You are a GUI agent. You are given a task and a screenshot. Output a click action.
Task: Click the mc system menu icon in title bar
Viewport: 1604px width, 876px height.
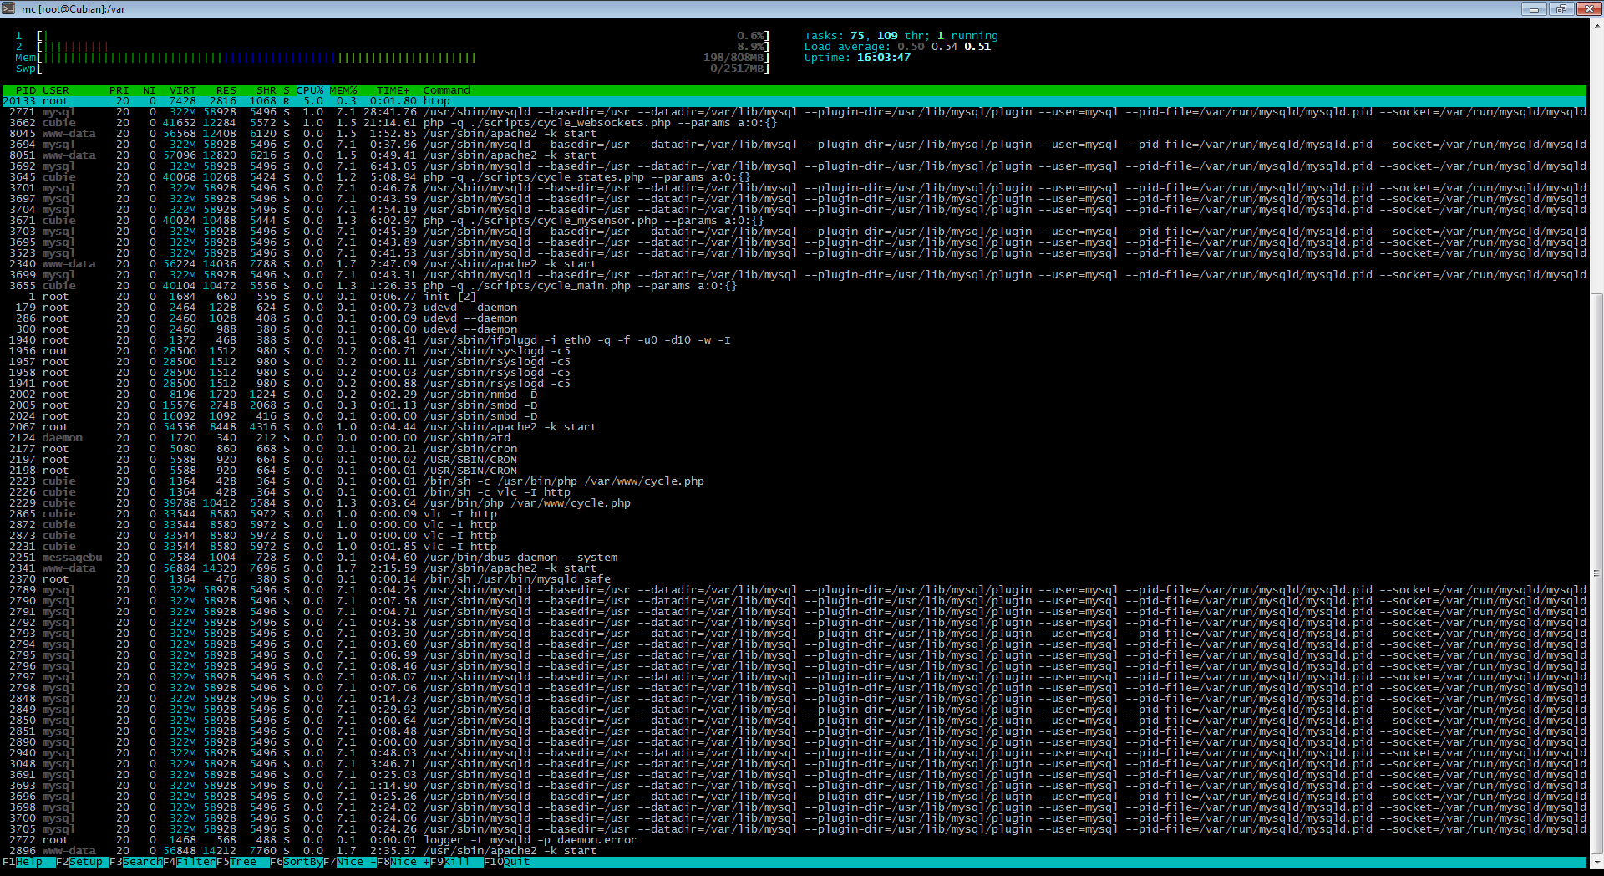click(x=9, y=8)
